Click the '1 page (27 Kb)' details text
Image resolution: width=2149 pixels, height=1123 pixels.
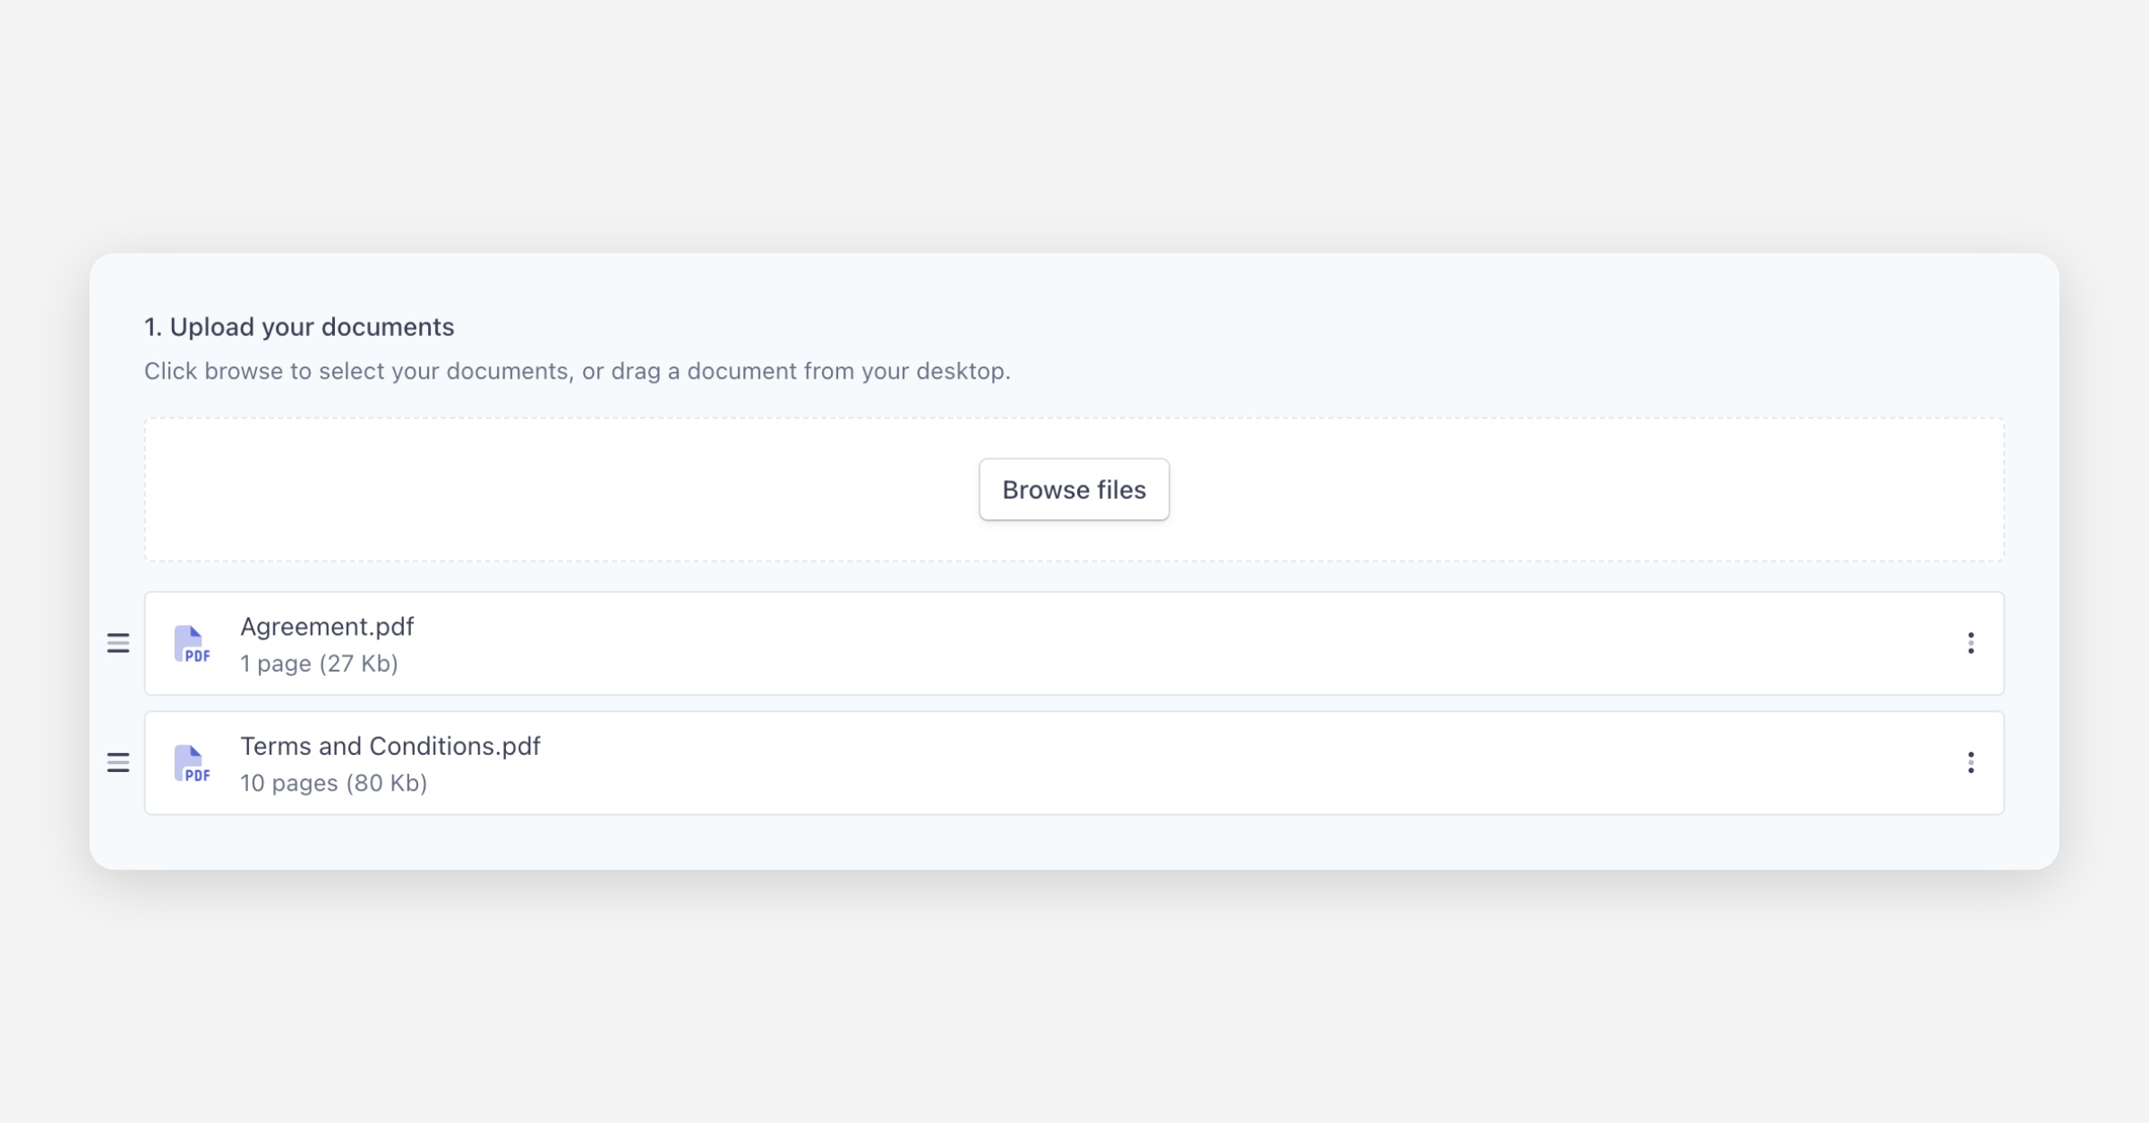(x=319, y=664)
